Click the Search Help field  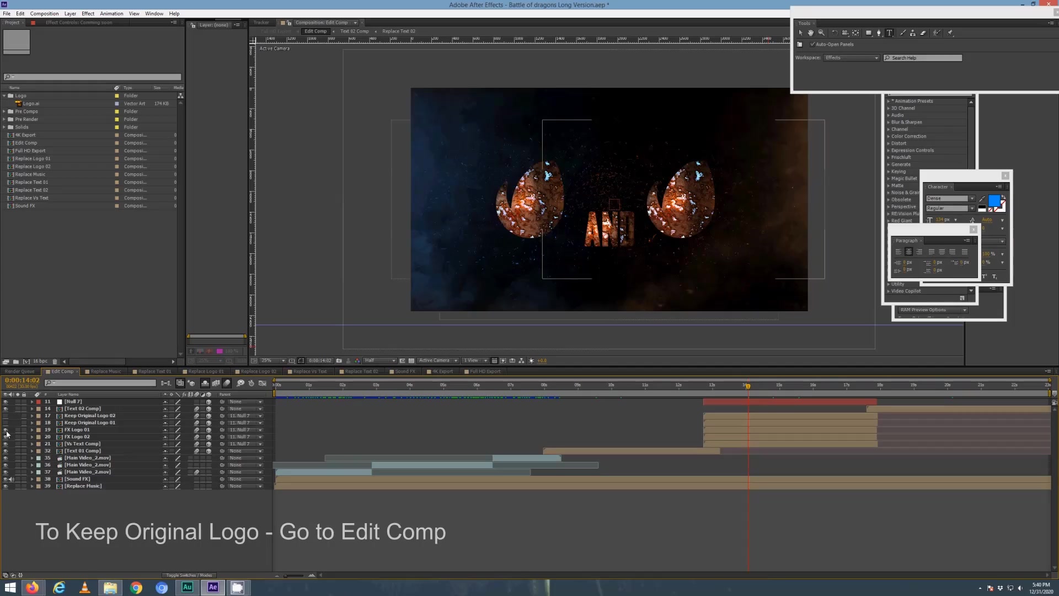coord(923,58)
